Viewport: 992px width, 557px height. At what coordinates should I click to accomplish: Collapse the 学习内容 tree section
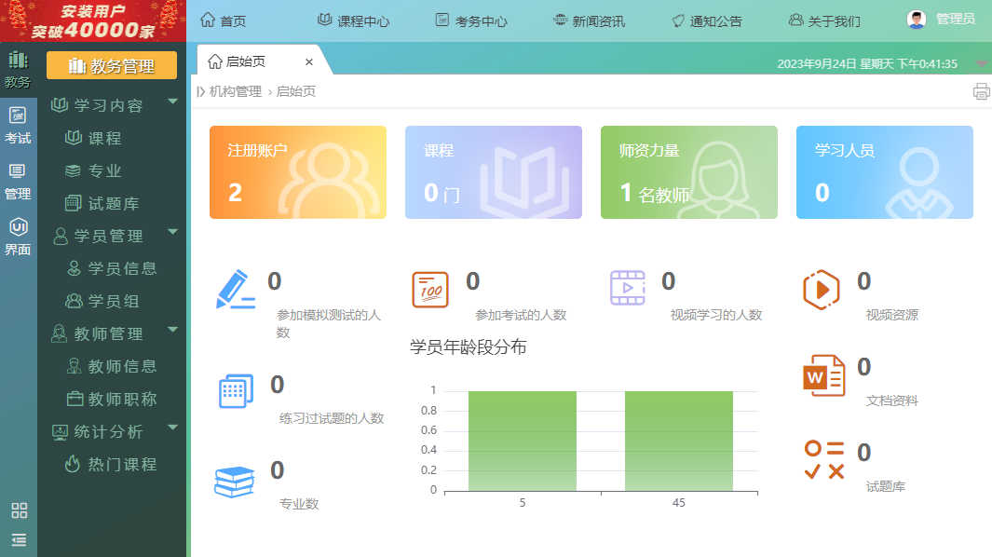172,102
